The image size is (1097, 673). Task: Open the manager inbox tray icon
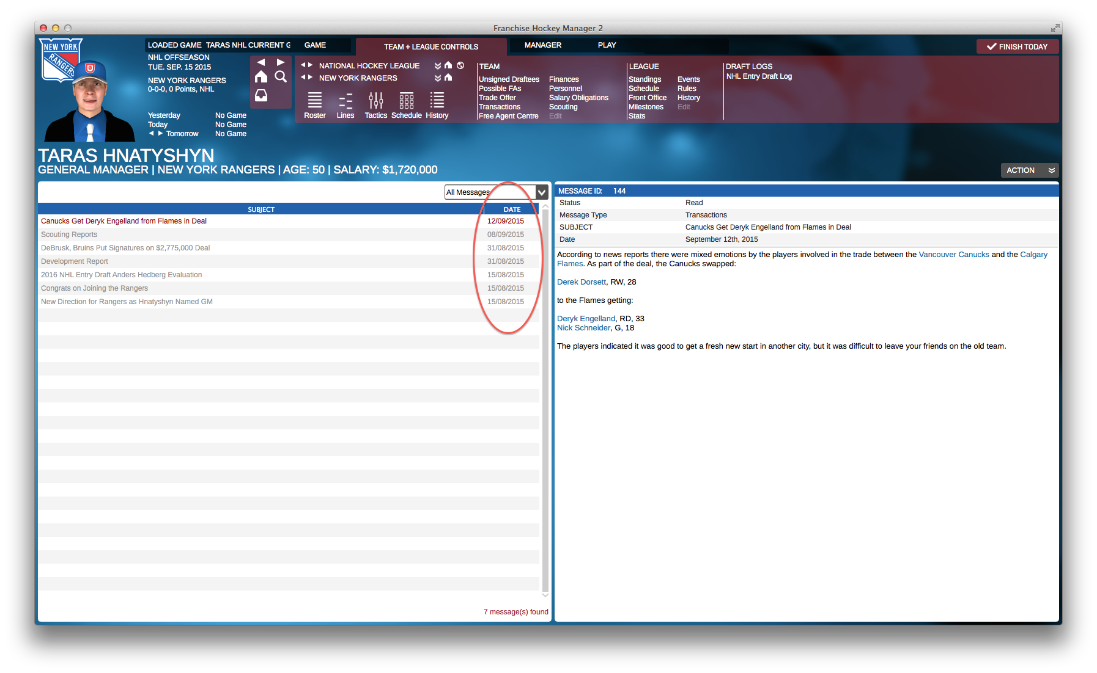[261, 95]
